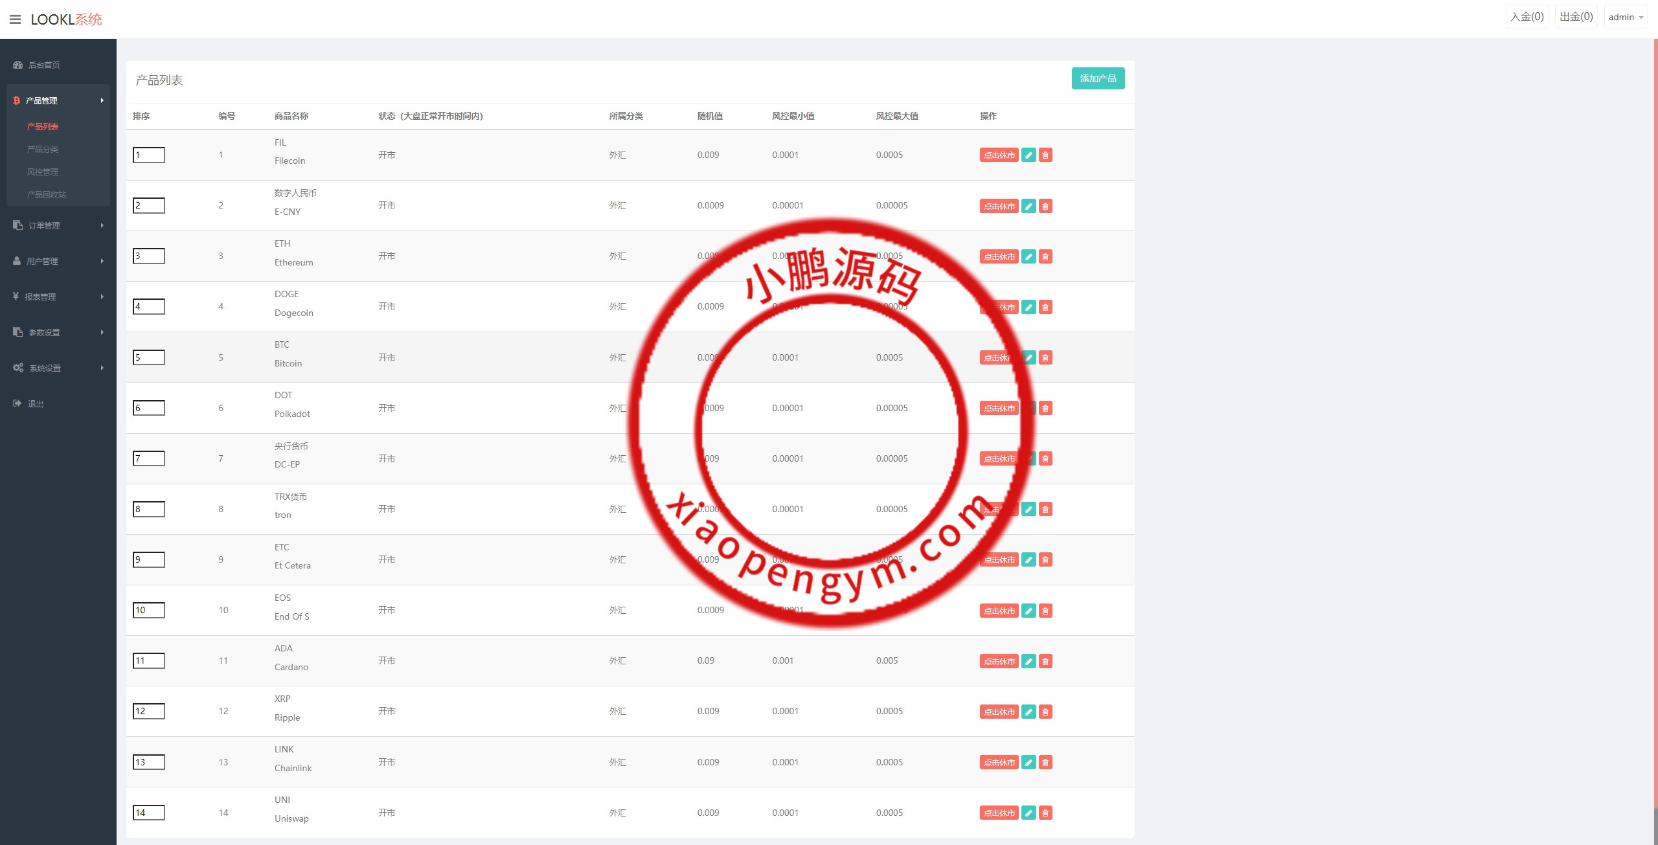Edit the XRP Ripple product
Screen dimensions: 1658x845
tap(1028, 712)
